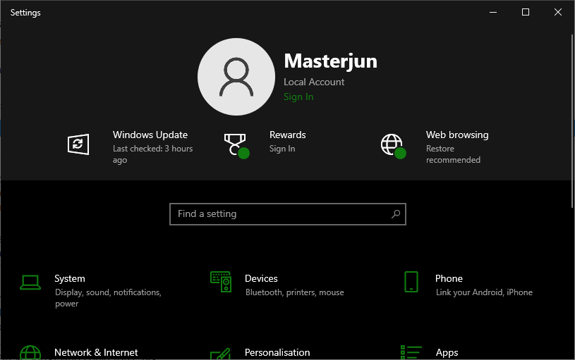The image size is (575, 360).
Task: Click the Rewards medal icon
Action: click(236, 146)
